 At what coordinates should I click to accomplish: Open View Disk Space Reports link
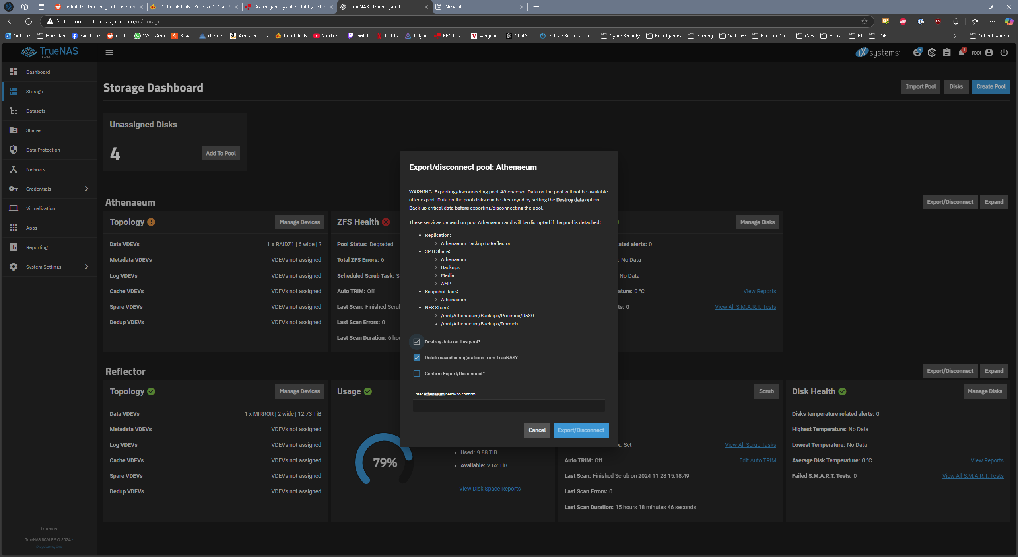pyautogui.click(x=490, y=489)
